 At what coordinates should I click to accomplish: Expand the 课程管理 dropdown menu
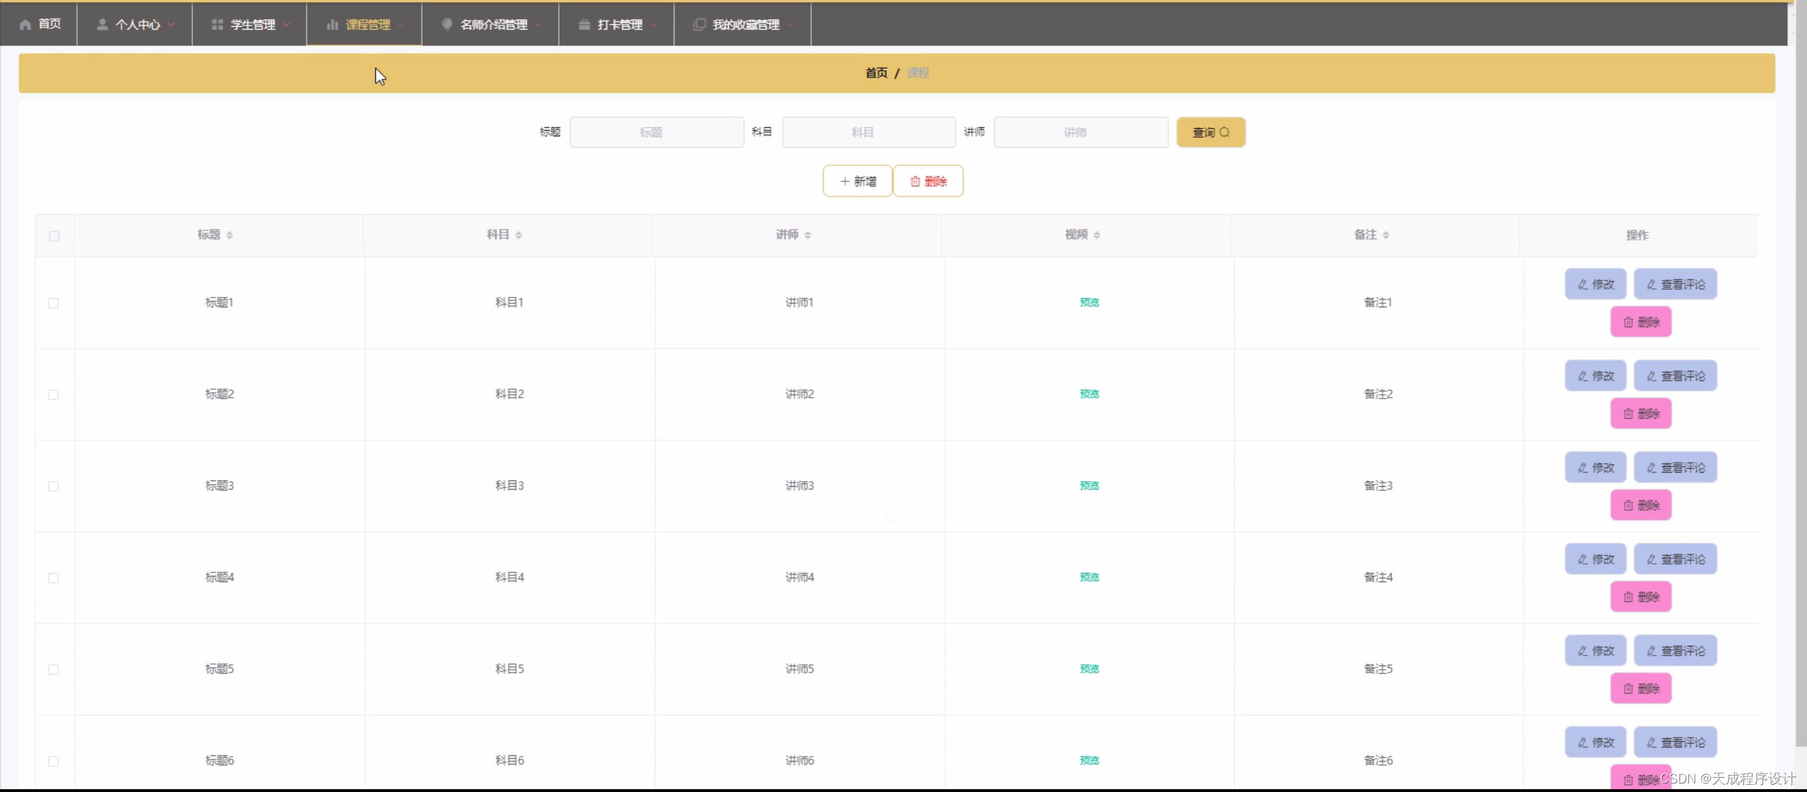[401, 24]
